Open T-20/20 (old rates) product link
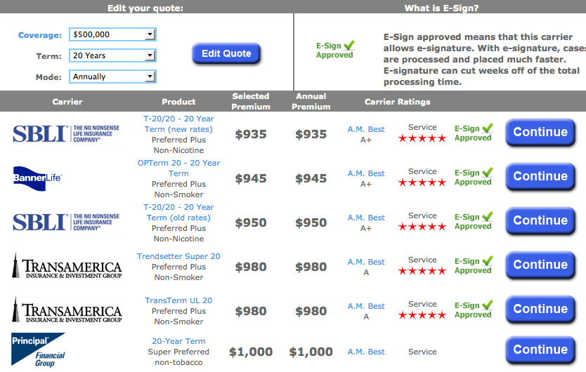 point(178,212)
